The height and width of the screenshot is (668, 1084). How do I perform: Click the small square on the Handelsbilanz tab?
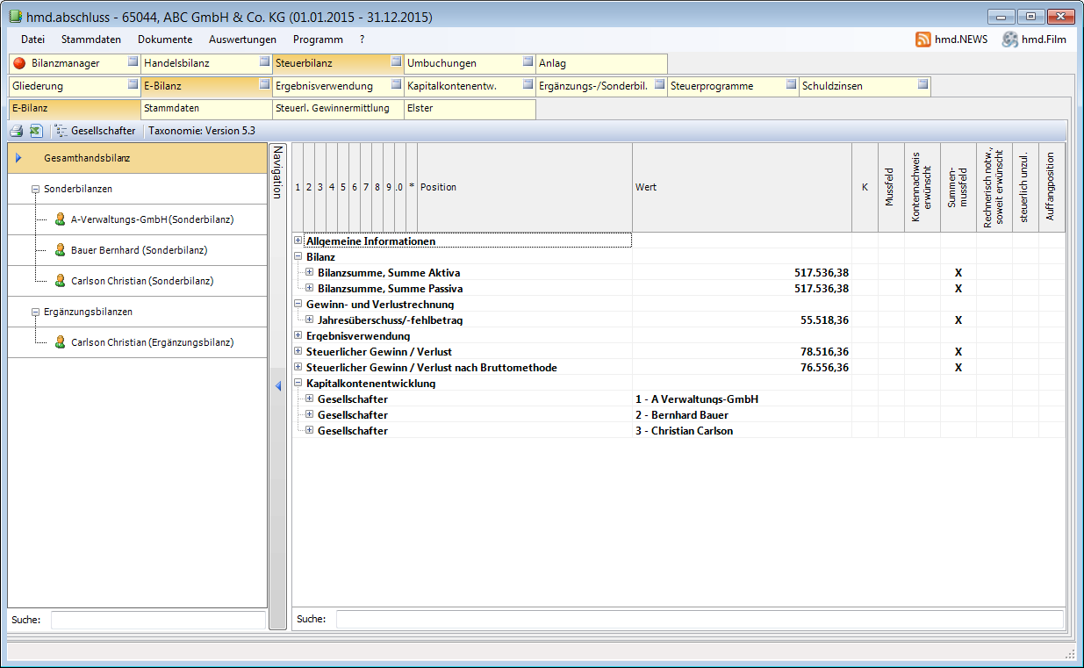point(264,62)
